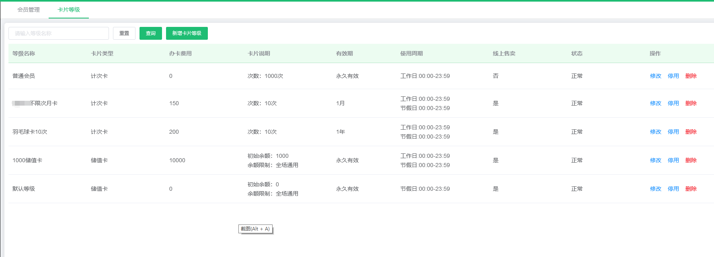This screenshot has width=714, height=257.
Task: Click 修改 on the 1000储值卡 row
Action: (x=656, y=160)
